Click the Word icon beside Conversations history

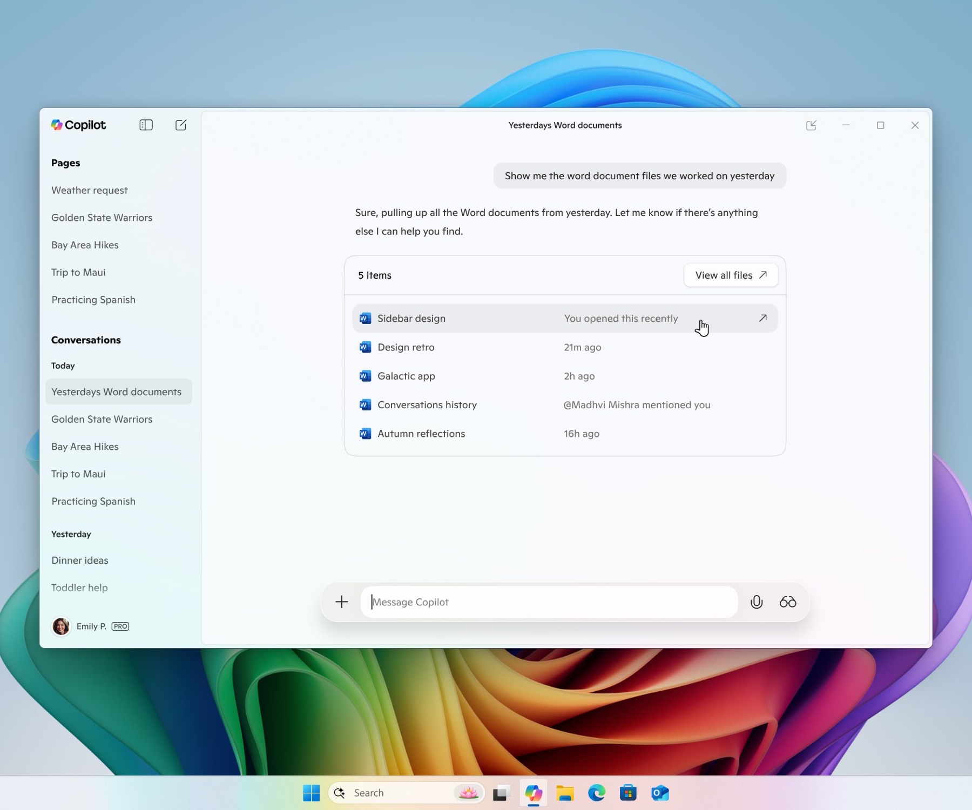click(365, 404)
